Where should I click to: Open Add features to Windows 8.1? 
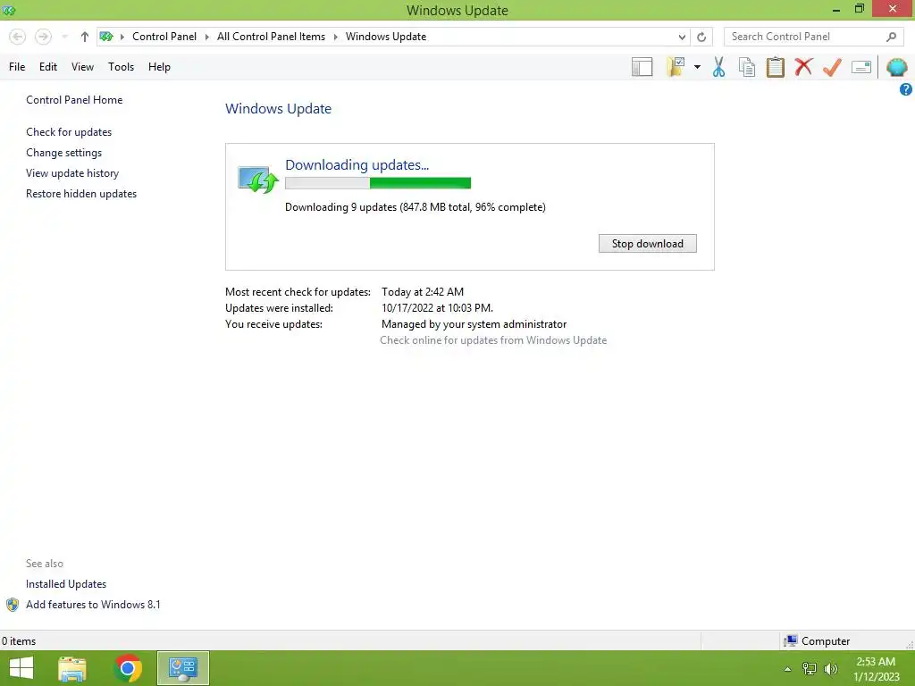point(93,605)
